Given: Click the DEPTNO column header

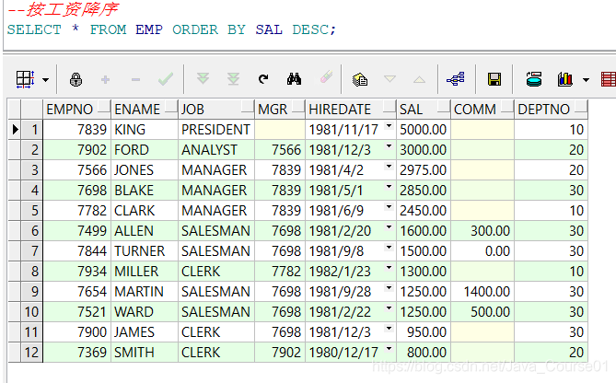Looking at the screenshot, I should click(x=552, y=110).
